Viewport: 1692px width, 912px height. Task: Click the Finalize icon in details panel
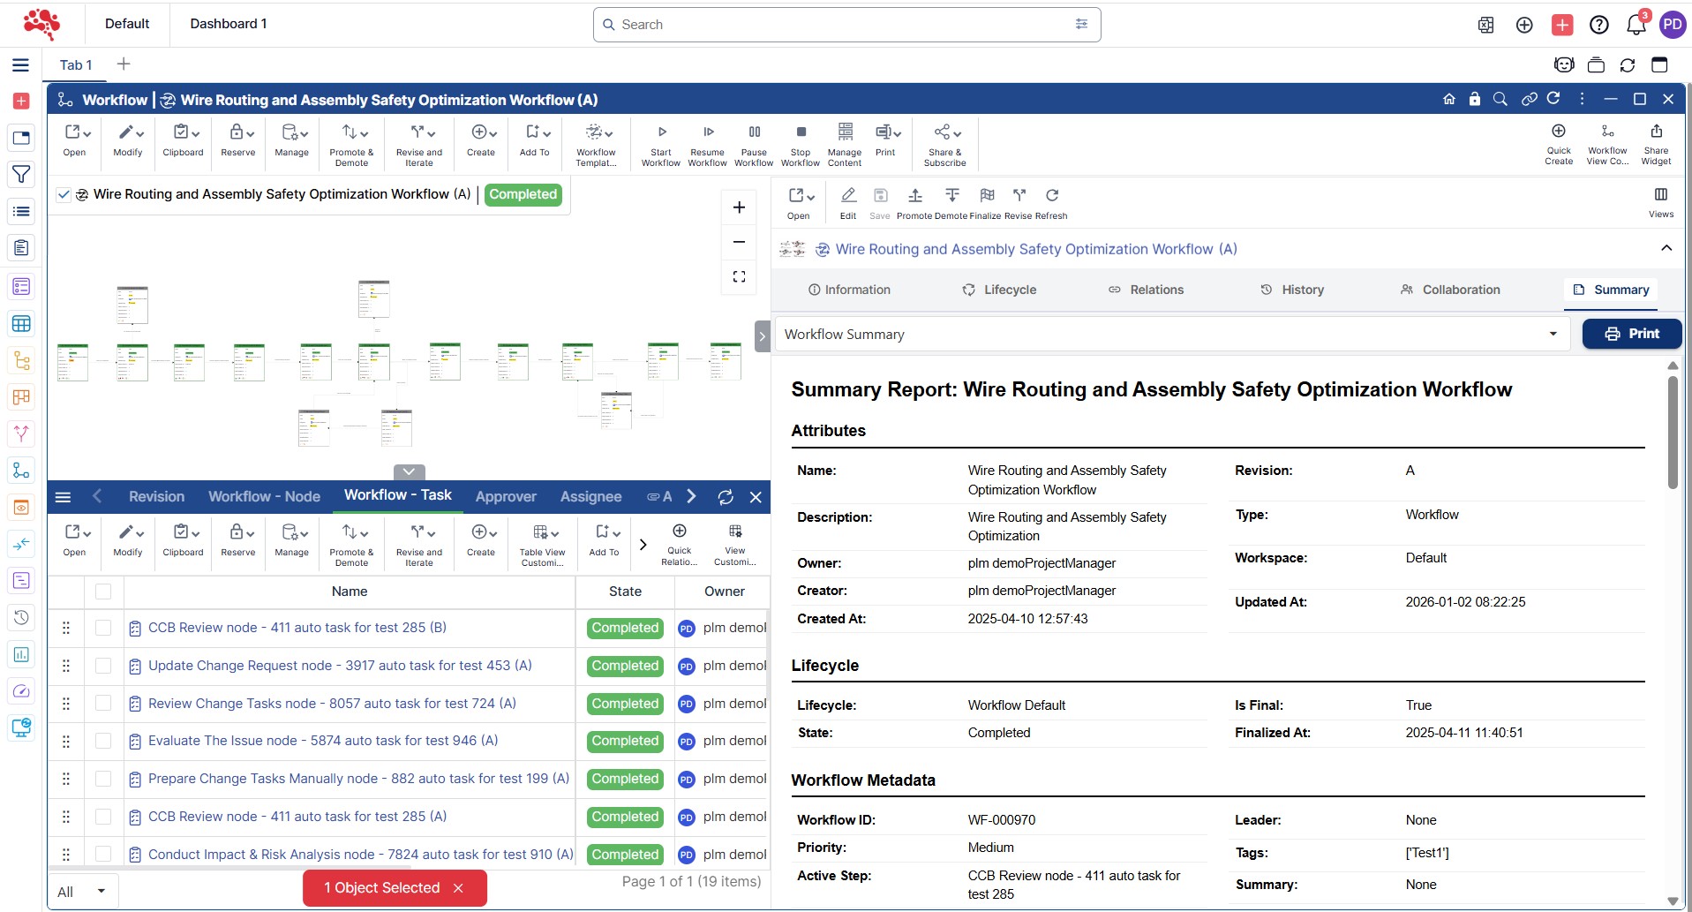[x=987, y=195]
